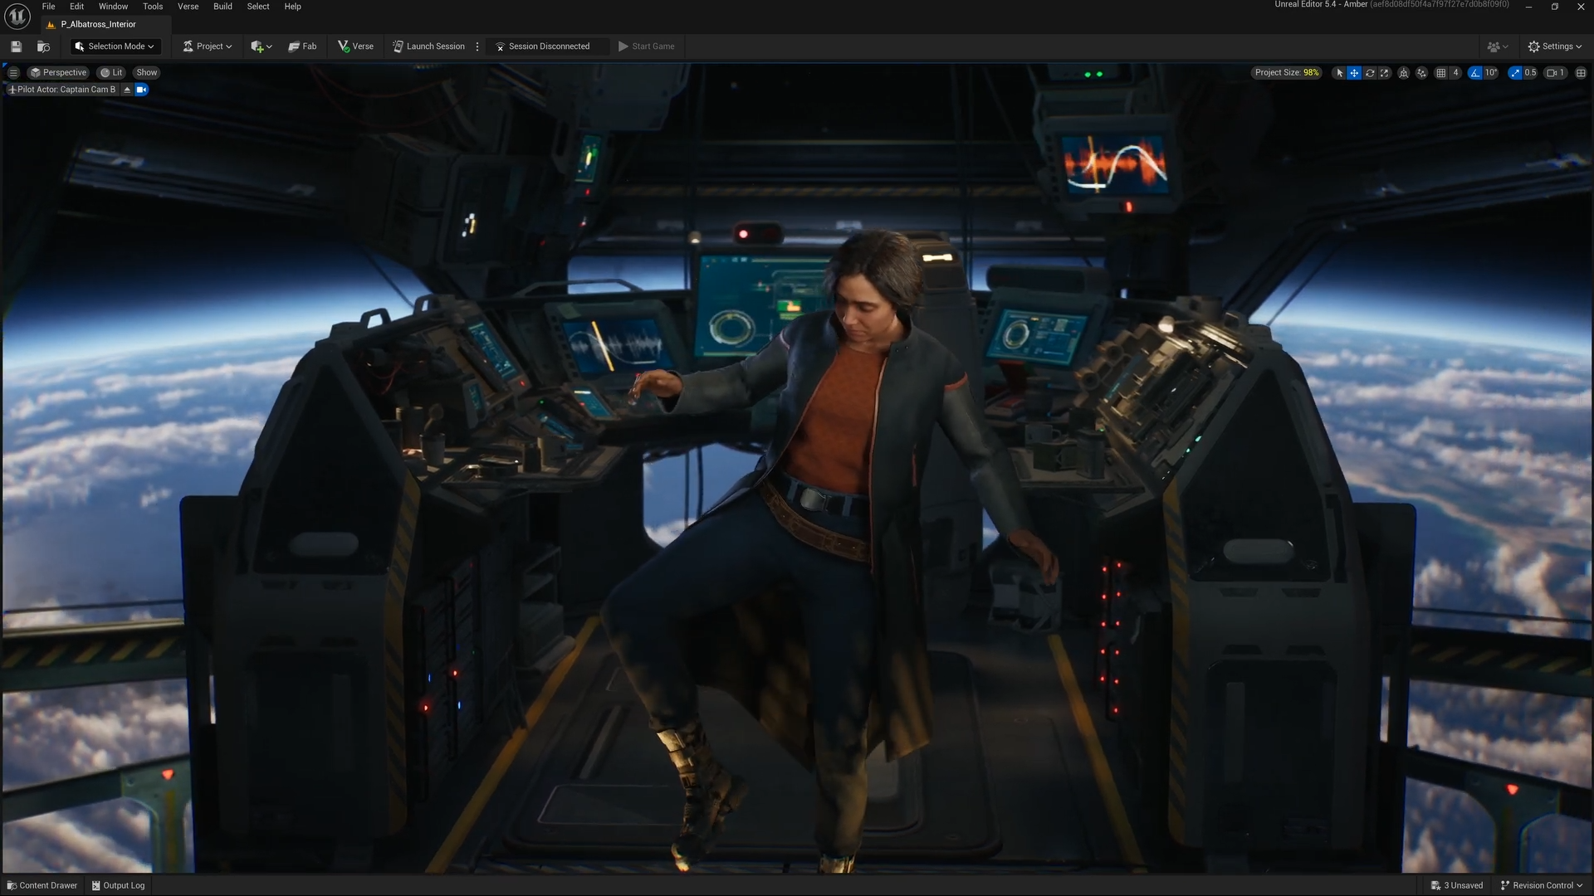Open the Content Drawer
This screenshot has height=896, width=1594.
(42, 885)
